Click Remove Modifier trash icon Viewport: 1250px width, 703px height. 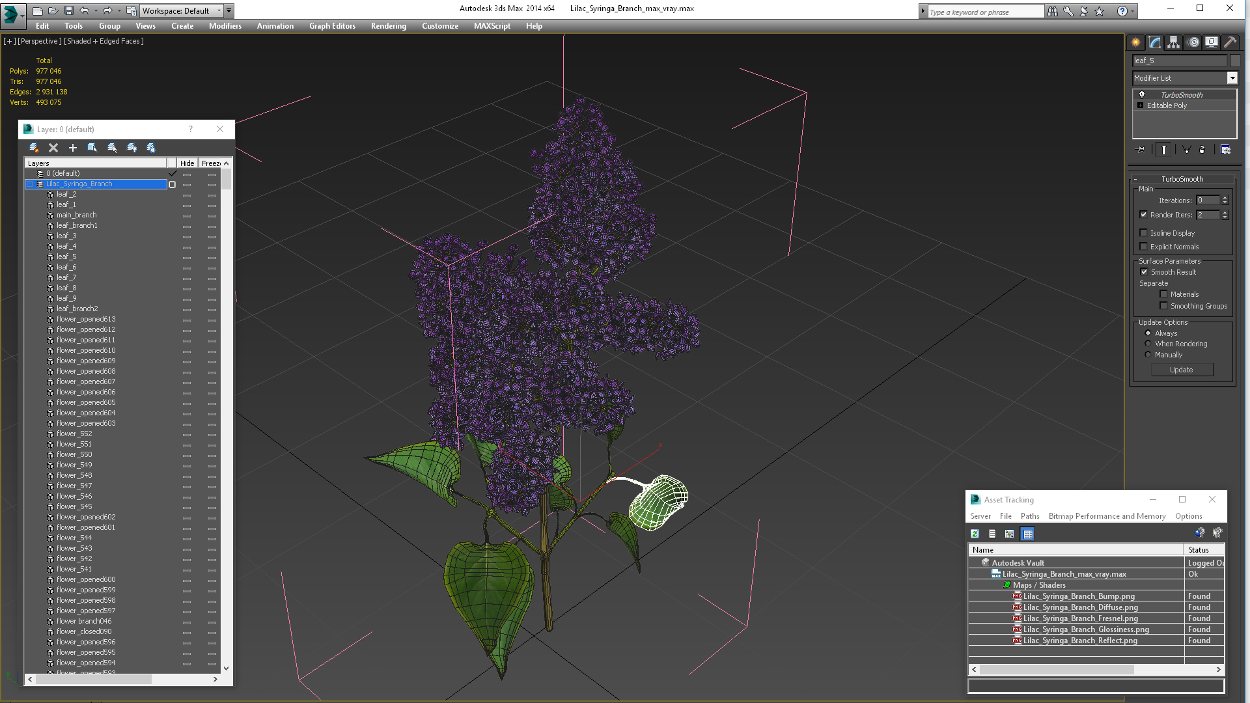pyautogui.click(x=1202, y=150)
